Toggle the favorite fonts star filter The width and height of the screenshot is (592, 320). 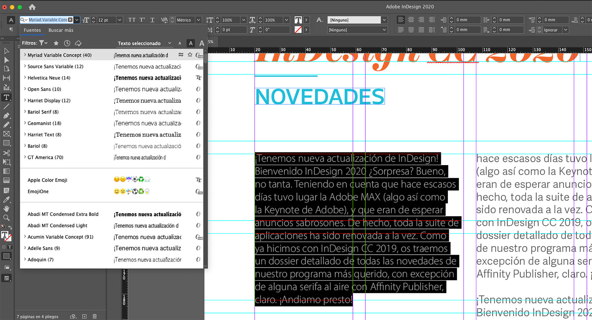coord(56,43)
